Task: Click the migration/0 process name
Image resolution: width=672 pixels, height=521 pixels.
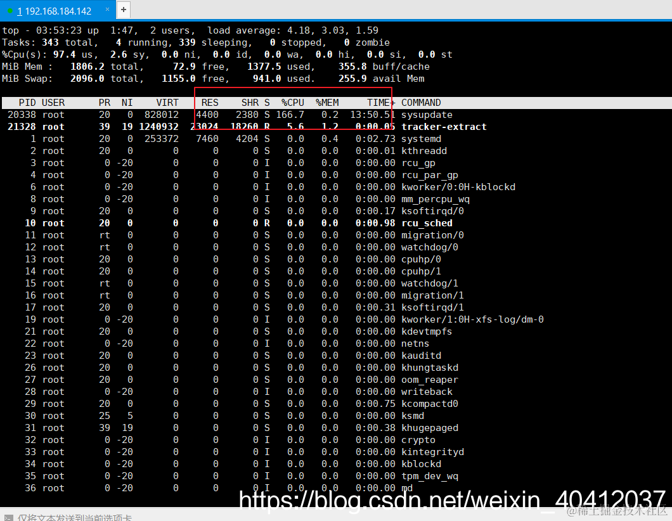Action: click(x=432, y=235)
